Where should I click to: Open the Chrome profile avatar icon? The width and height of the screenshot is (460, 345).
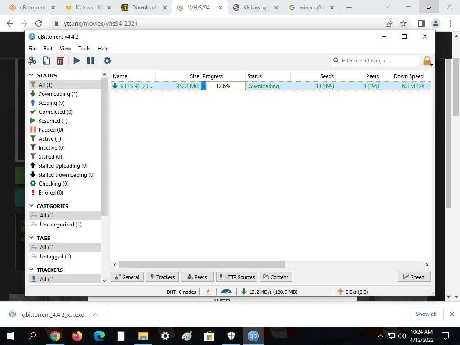coord(436,23)
